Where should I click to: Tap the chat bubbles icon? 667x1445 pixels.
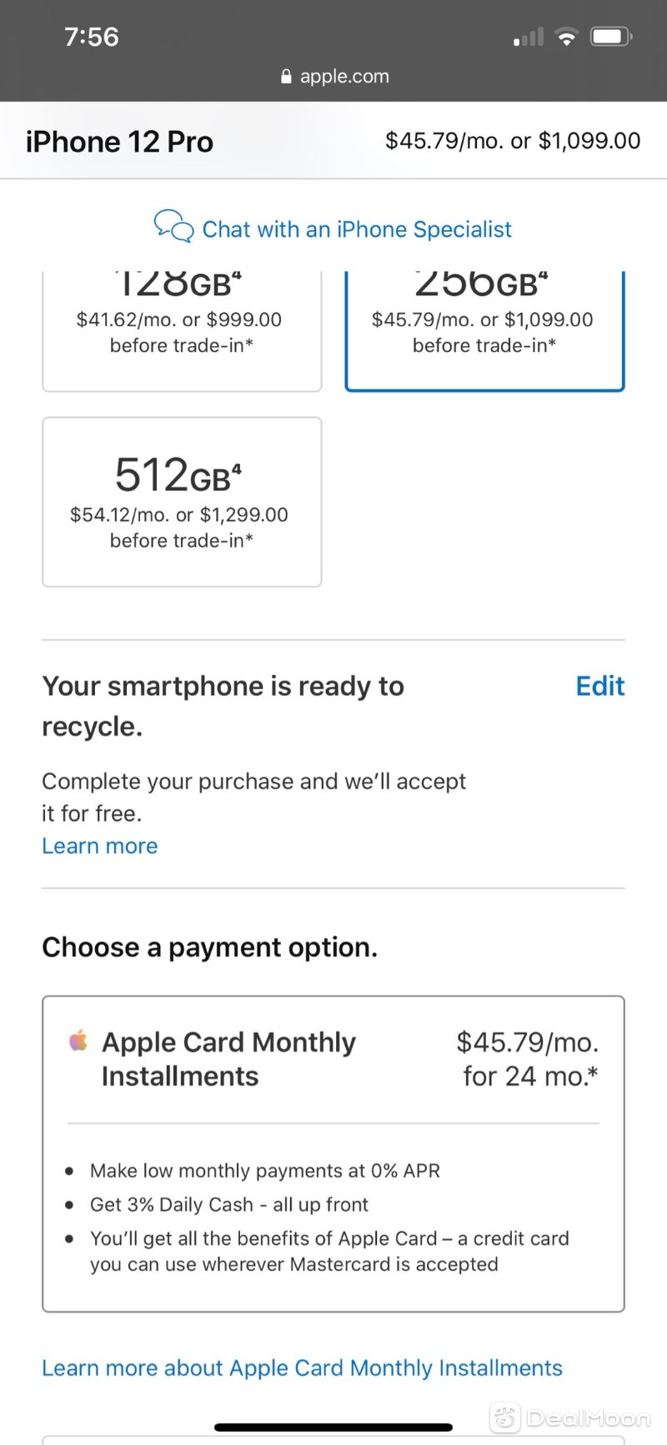pyautogui.click(x=173, y=226)
